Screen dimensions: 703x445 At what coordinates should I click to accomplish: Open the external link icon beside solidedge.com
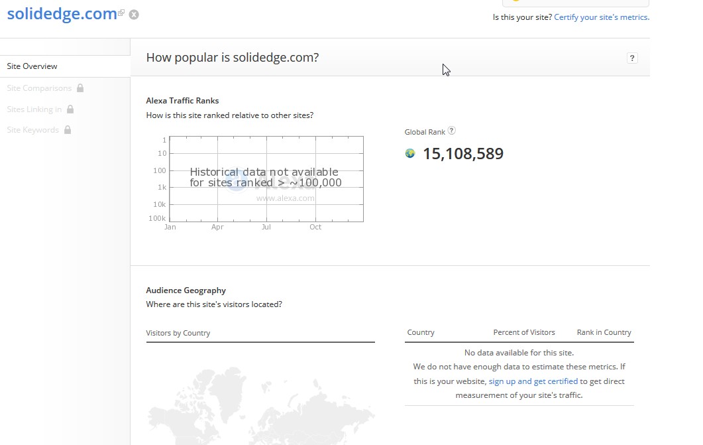(x=121, y=13)
